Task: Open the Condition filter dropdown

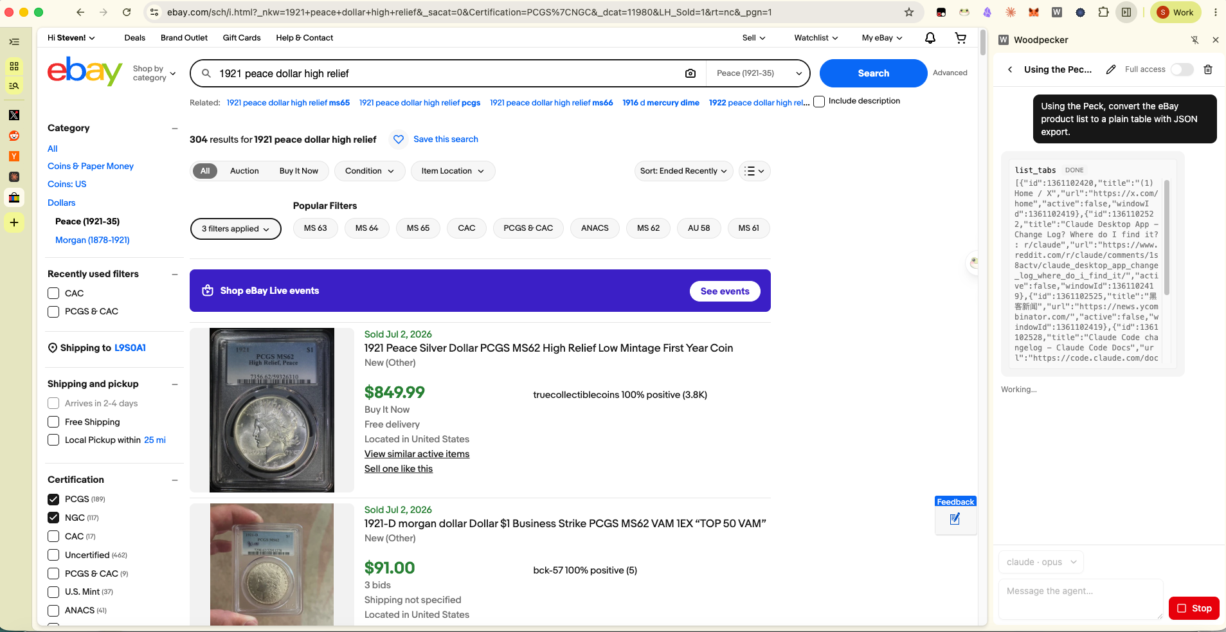Action: point(369,171)
